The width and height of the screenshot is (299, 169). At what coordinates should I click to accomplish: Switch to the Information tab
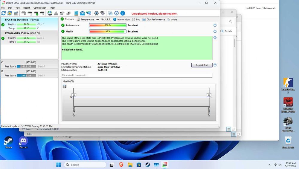[121, 19]
